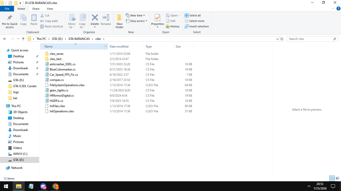Refresh the address bar location

click(x=282, y=39)
